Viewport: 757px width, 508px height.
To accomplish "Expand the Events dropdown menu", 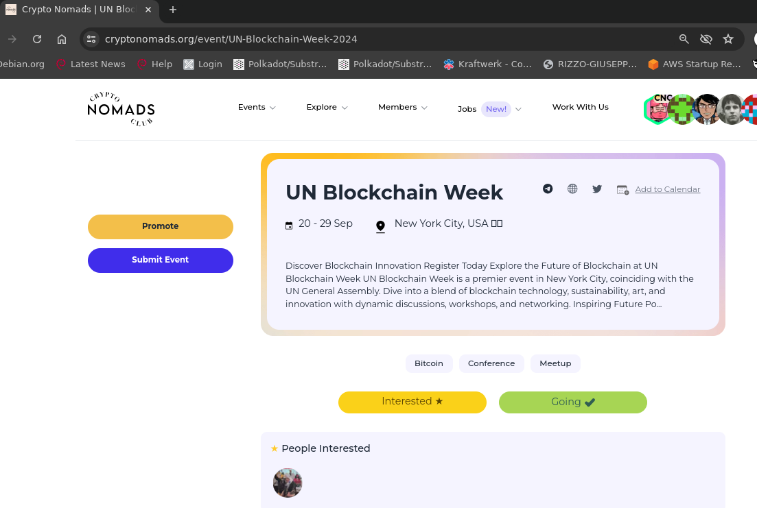I will point(257,108).
